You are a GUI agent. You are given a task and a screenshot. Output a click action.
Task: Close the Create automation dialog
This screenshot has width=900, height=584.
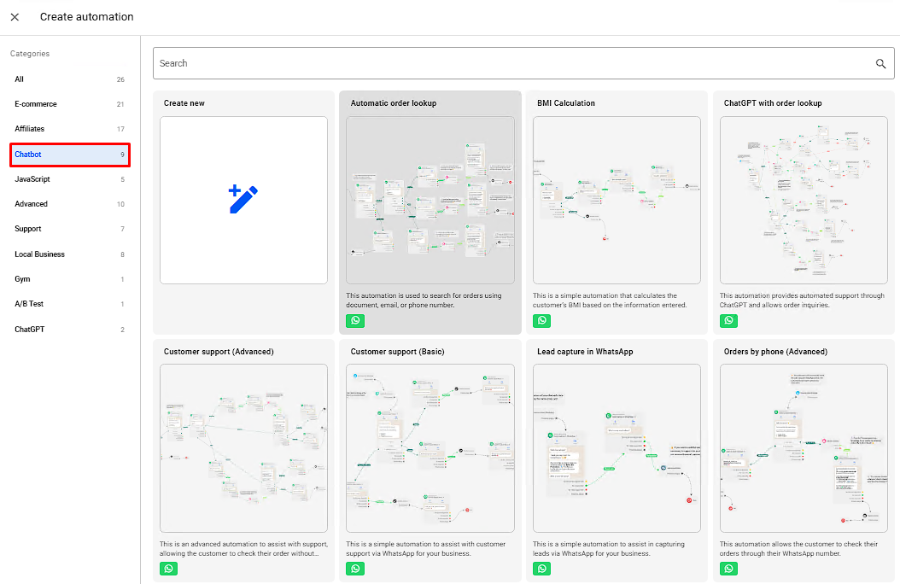pos(15,17)
